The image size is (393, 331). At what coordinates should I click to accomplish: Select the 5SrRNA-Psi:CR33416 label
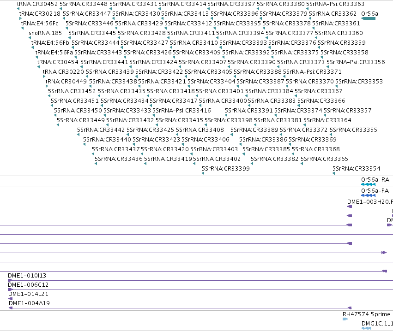(181, 111)
